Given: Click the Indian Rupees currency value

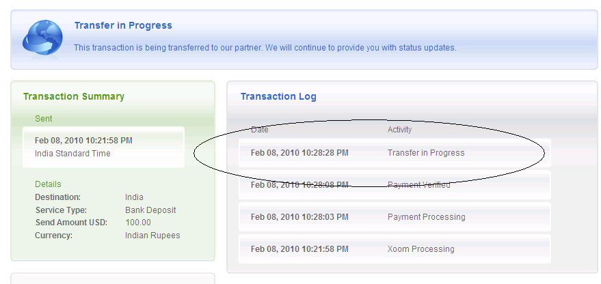Looking at the screenshot, I should tap(152, 236).
